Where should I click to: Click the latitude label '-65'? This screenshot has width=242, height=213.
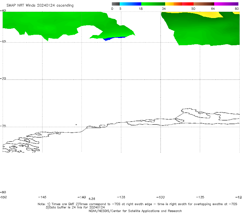pyautogui.click(x=3, y=42)
